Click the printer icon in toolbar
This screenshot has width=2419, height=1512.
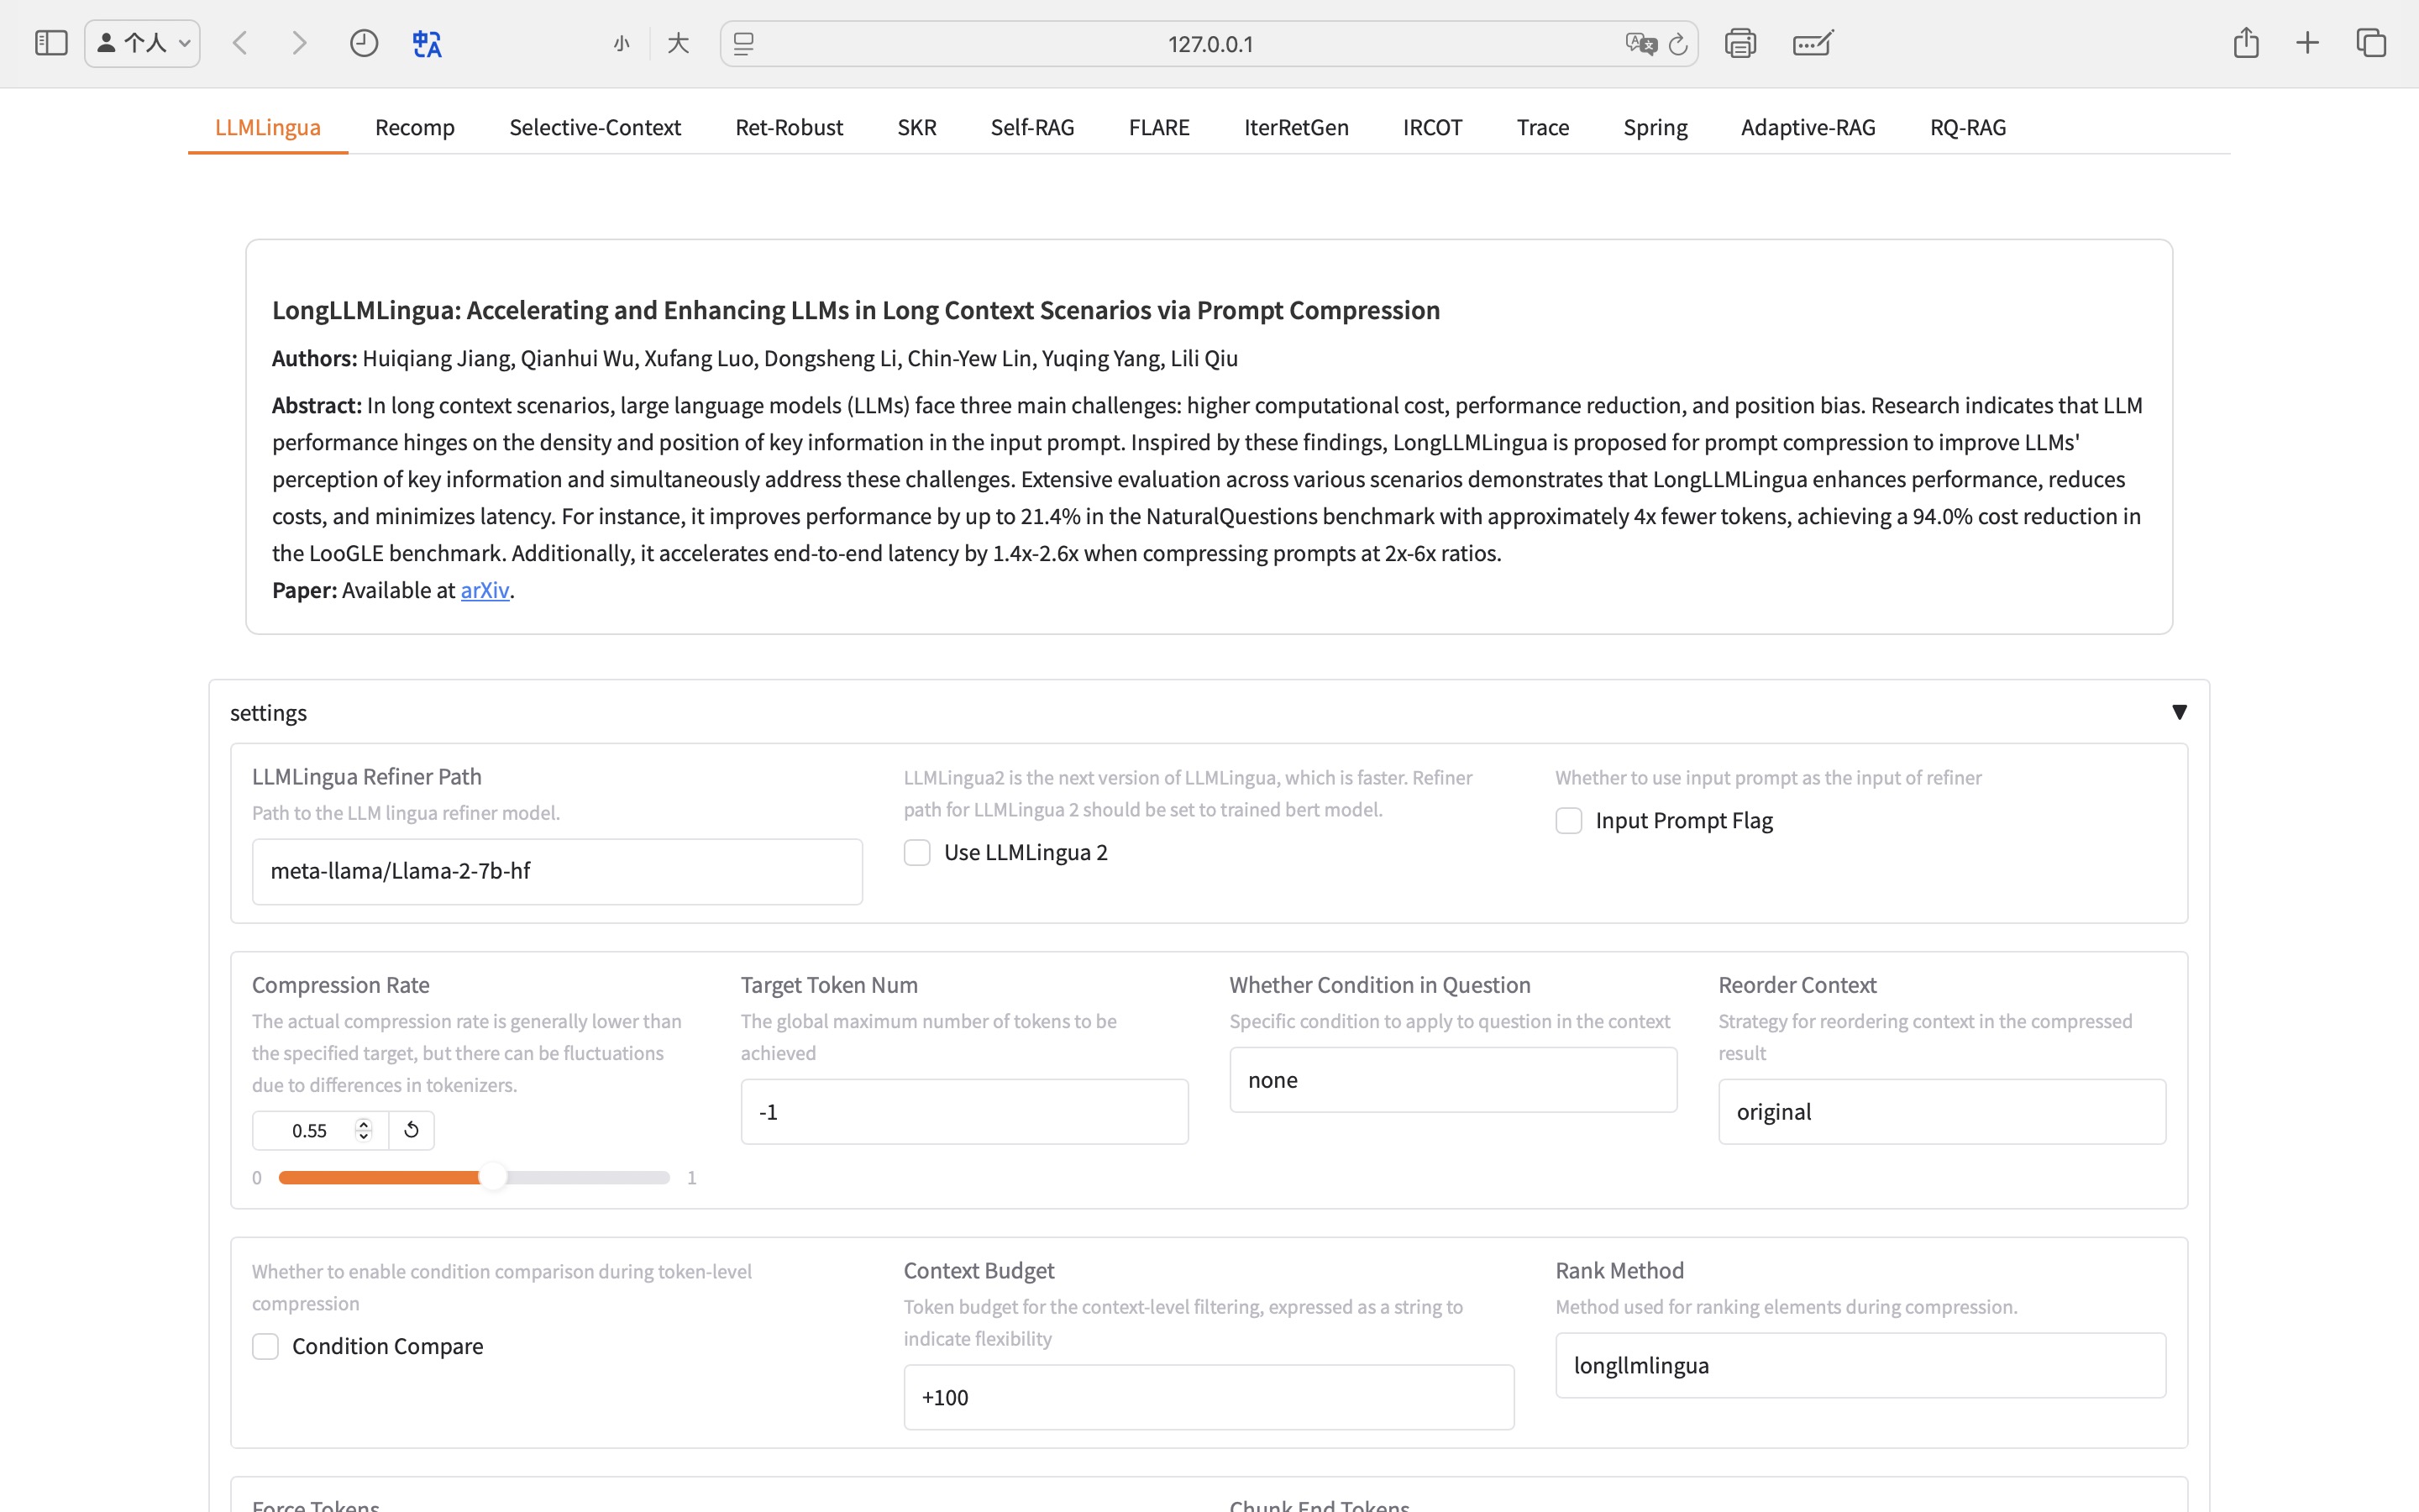(x=1740, y=43)
